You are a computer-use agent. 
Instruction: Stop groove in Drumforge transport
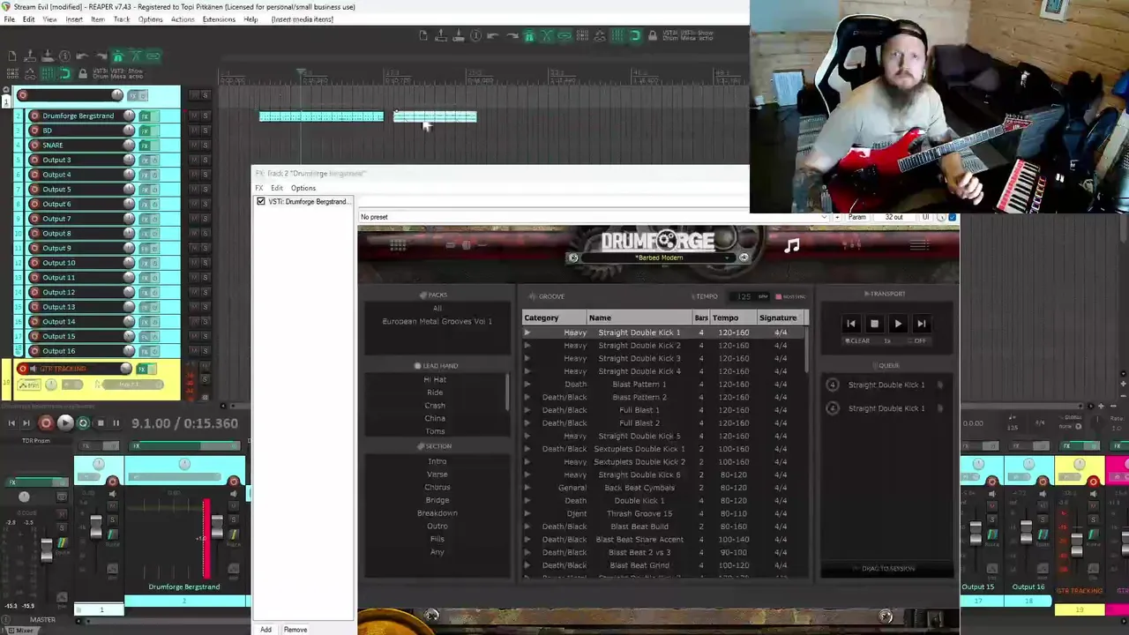874,324
